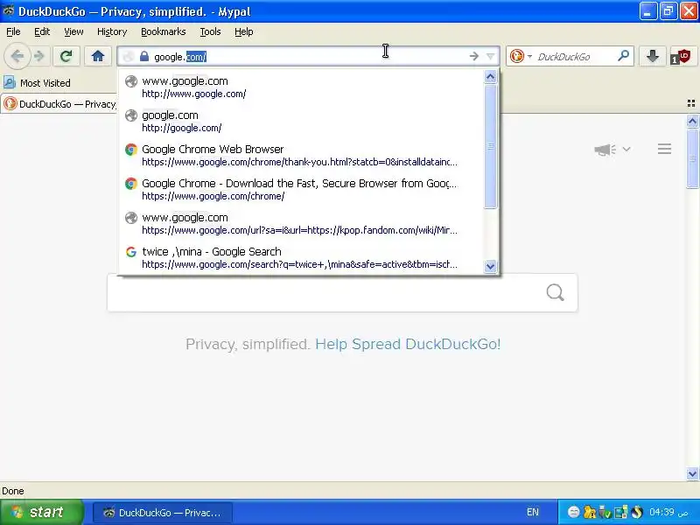
Task: Click the EN language indicator
Action: (x=533, y=512)
